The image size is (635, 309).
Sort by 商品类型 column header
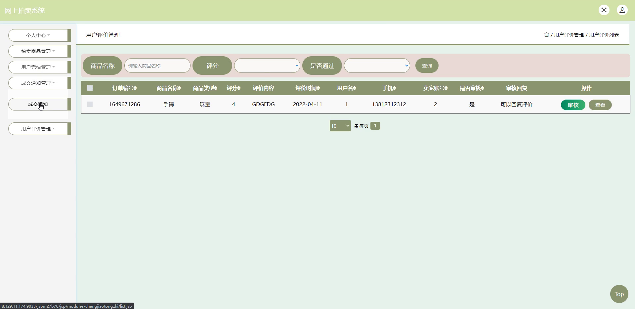205,88
